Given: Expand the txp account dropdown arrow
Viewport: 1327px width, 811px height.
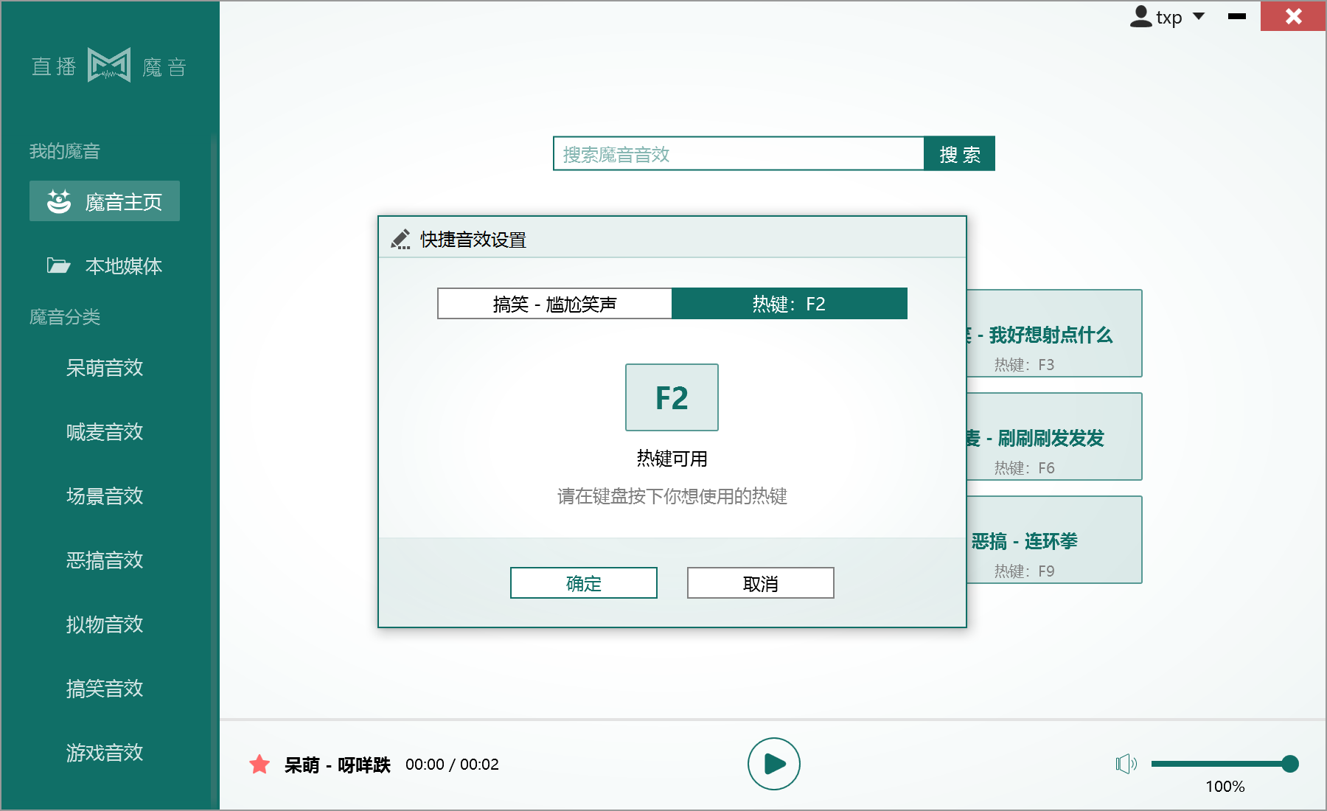Looking at the screenshot, I should point(1199,16).
